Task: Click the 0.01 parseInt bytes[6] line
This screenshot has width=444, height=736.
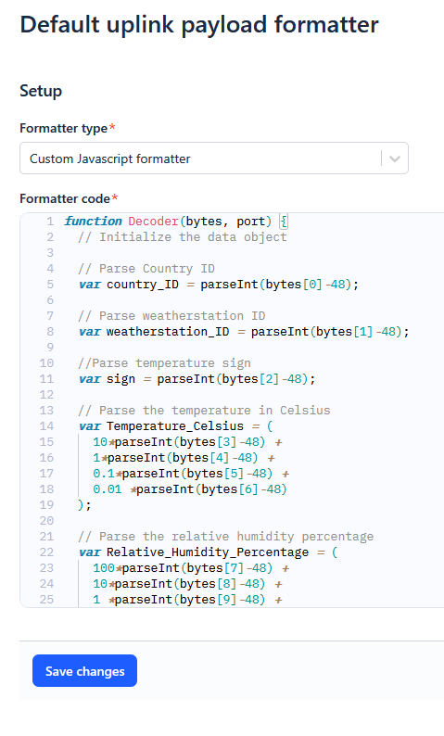Action: coord(190,489)
